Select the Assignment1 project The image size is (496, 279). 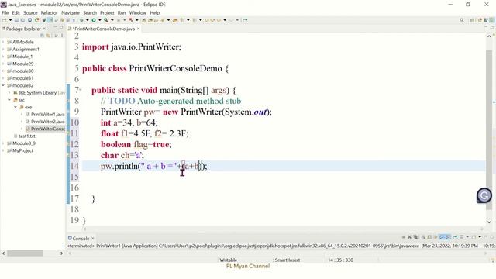(26, 50)
